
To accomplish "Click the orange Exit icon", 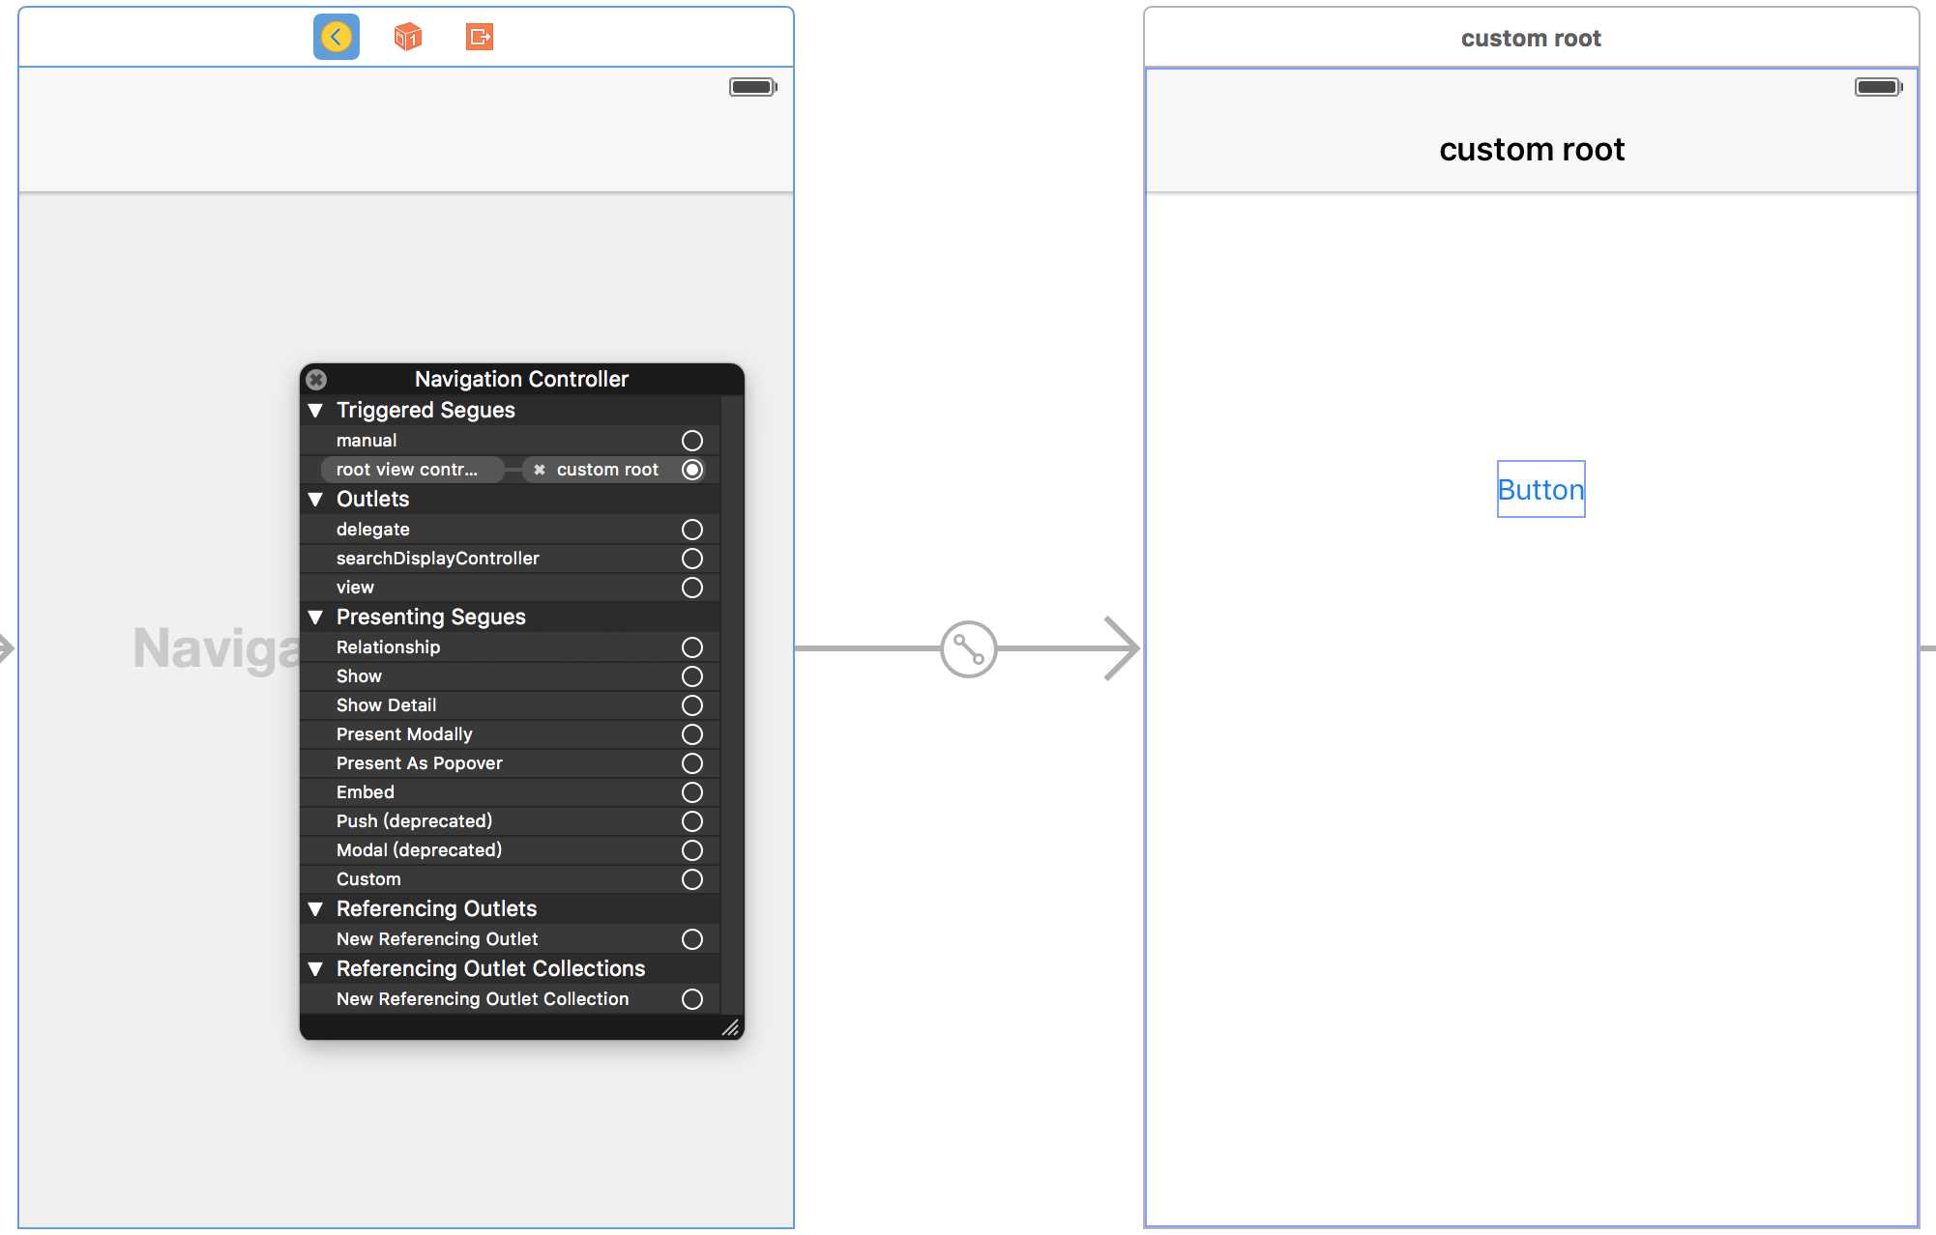I will 480,38.
